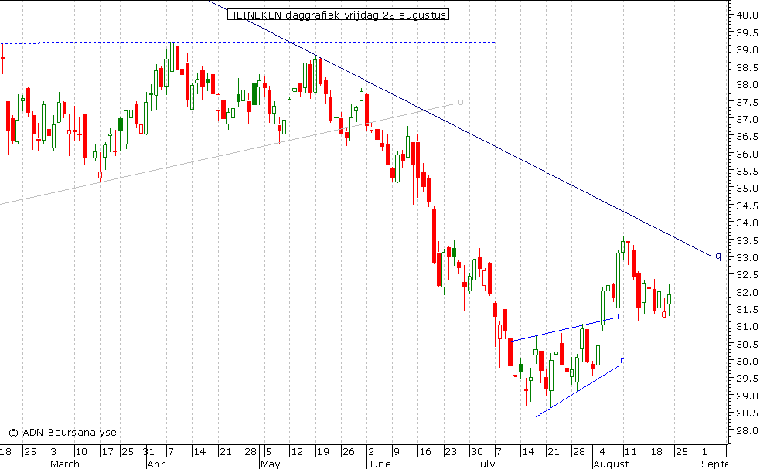
Task: Pick the 38.5 value on the price scale
Action: pos(747,67)
